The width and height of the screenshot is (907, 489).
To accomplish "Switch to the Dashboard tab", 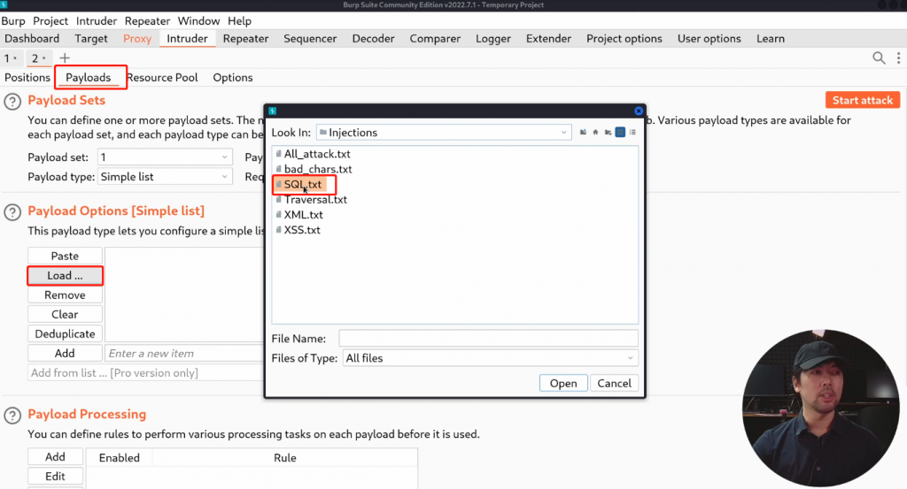I will 32,39.
